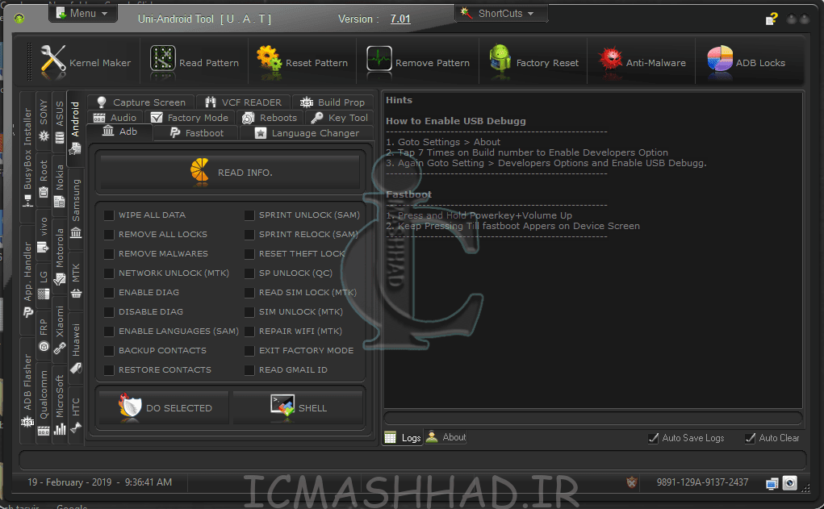Click the Hints log text area
The image size is (824, 509).
(x=593, y=250)
